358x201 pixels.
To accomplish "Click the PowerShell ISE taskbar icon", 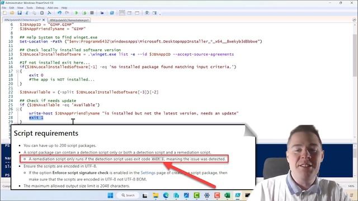I will click(237, 195).
